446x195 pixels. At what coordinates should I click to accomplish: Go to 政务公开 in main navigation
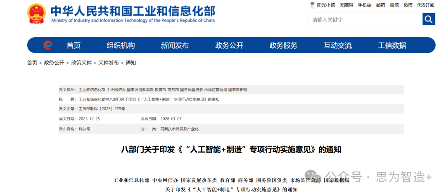(x=229, y=45)
